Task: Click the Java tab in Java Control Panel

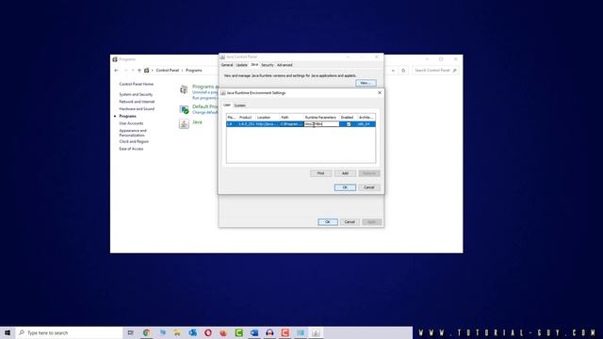Action: tap(254, 65)
